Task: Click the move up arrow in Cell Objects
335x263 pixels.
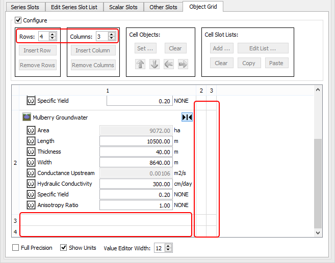Action: [140, 64]
